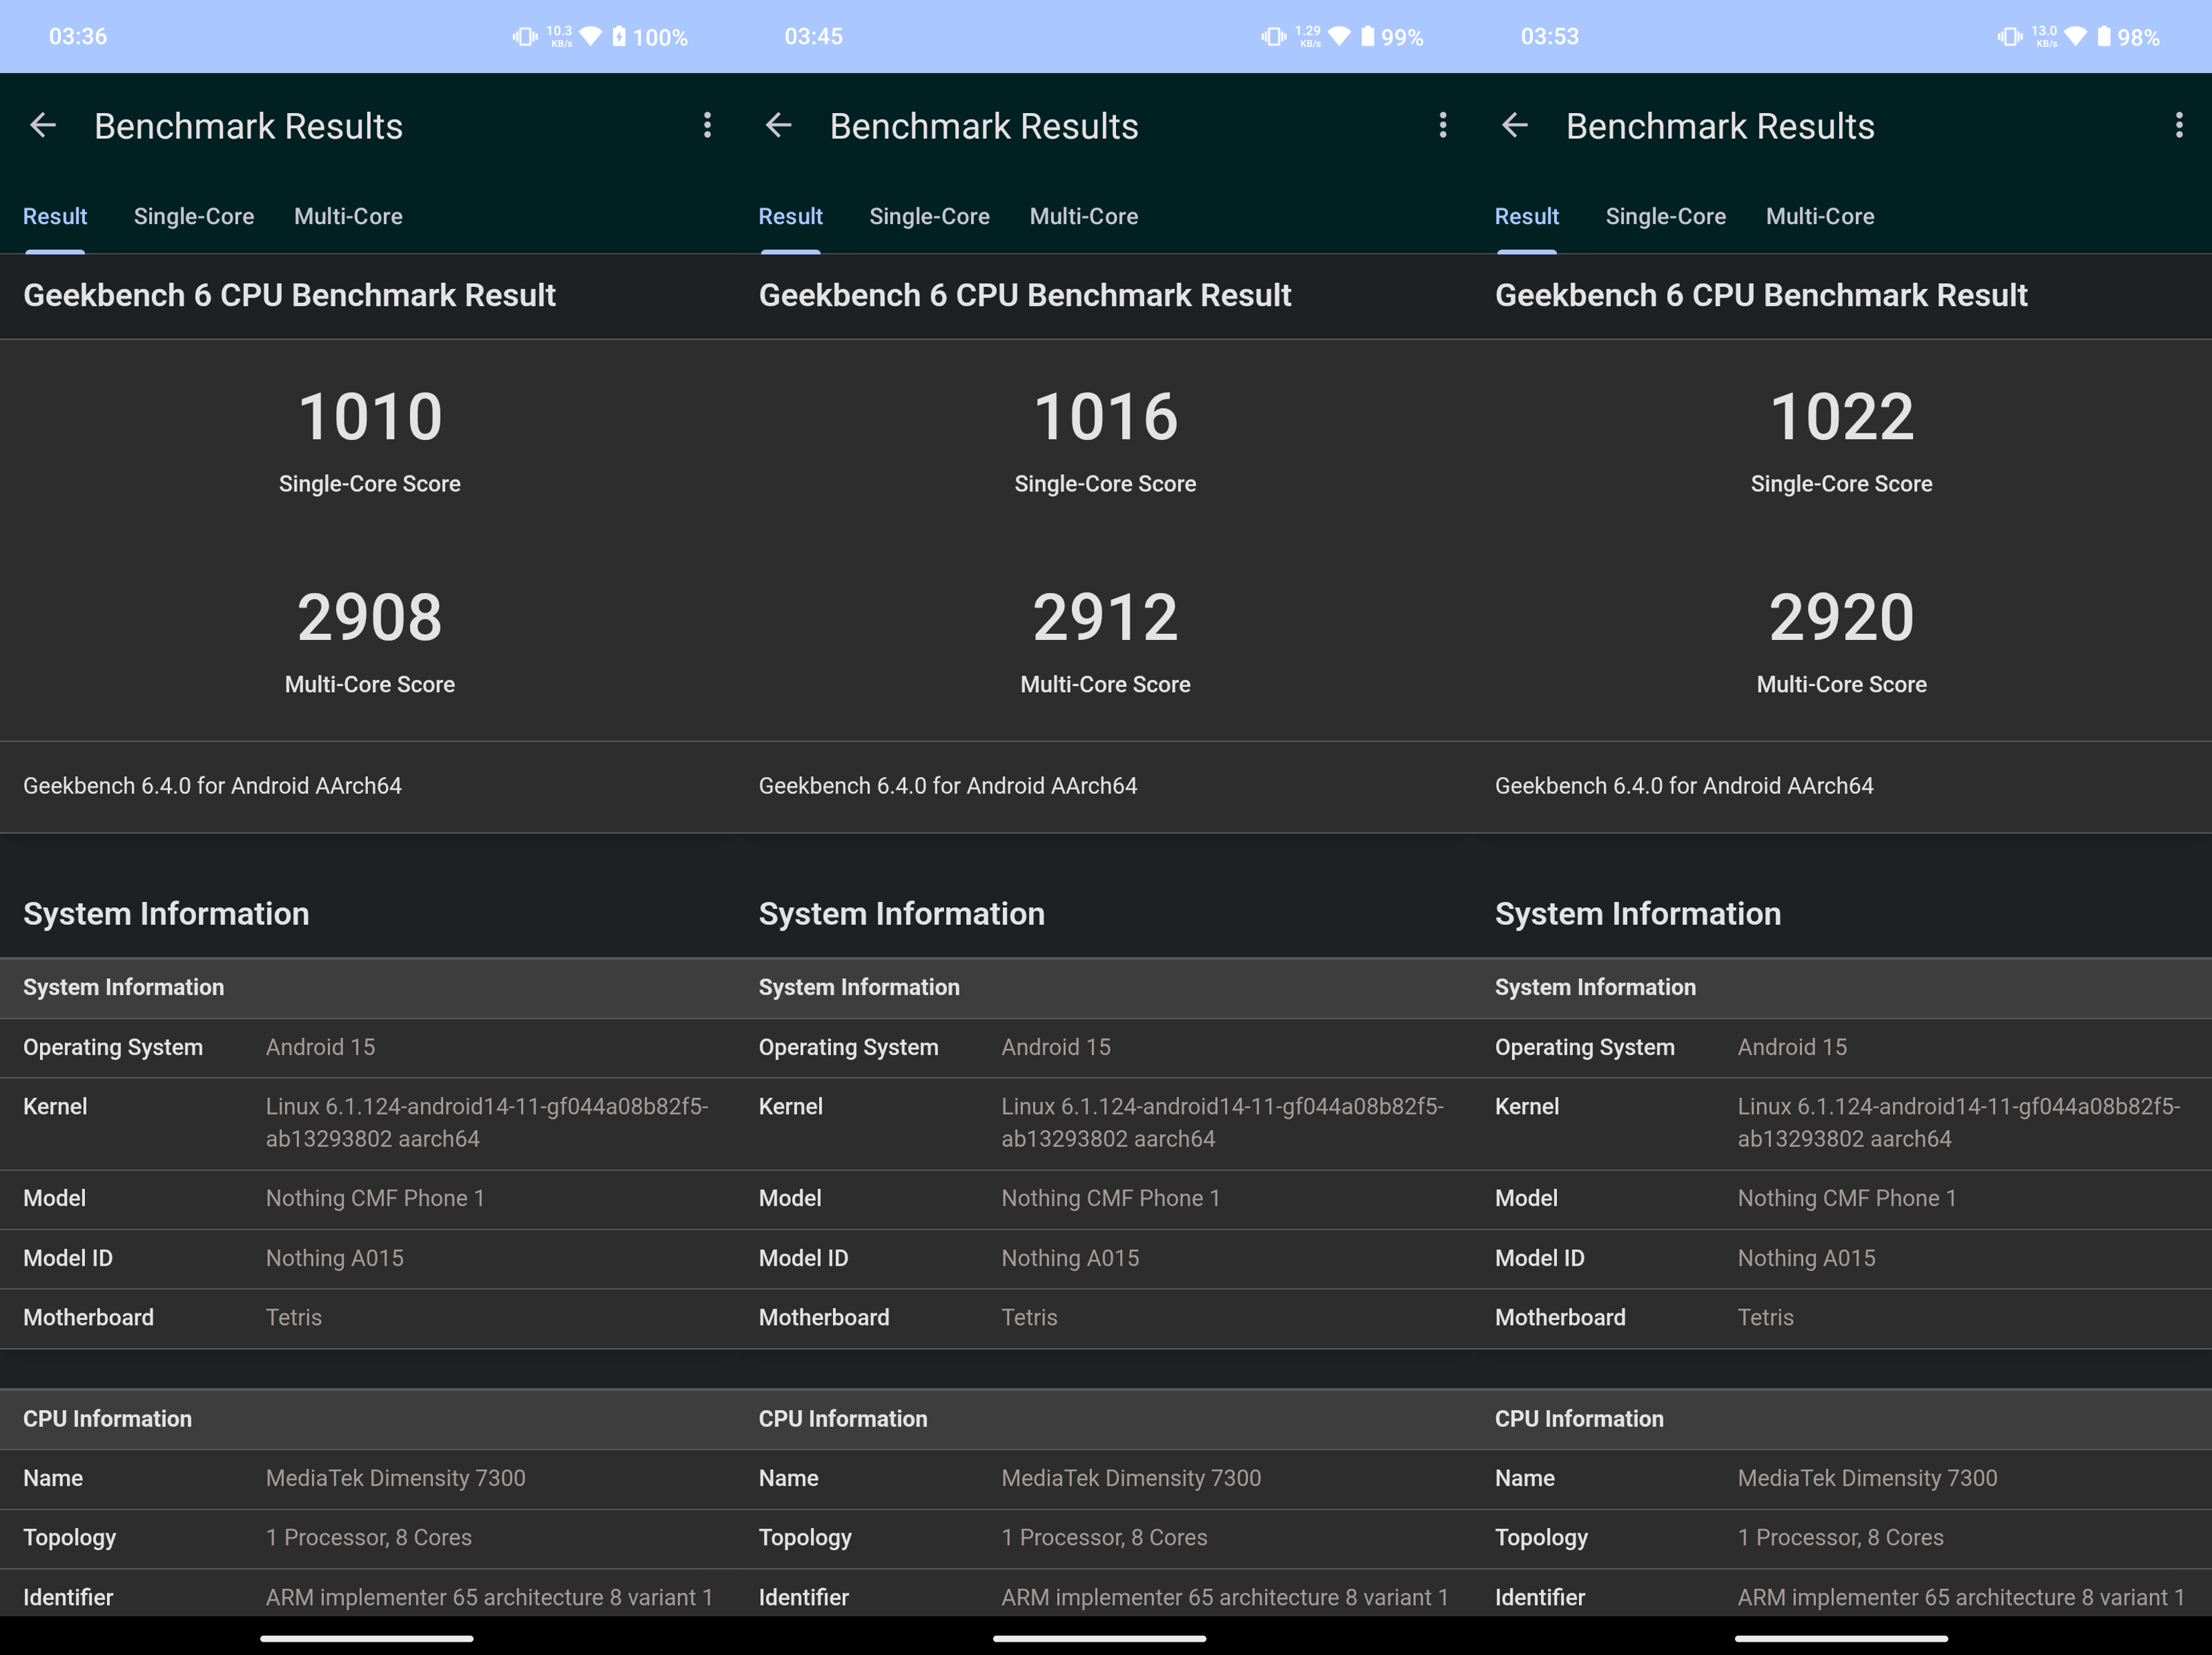Open Single-Core tab in middle screenshot
Viewport: 2212px width, 1655px height.
click(929, 217)
